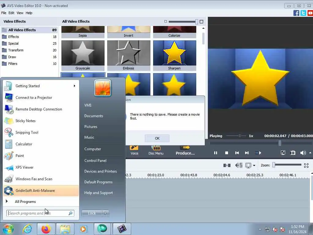313x235 pixels.
Task: Open the View menu
Action: [x=20, y=13]
